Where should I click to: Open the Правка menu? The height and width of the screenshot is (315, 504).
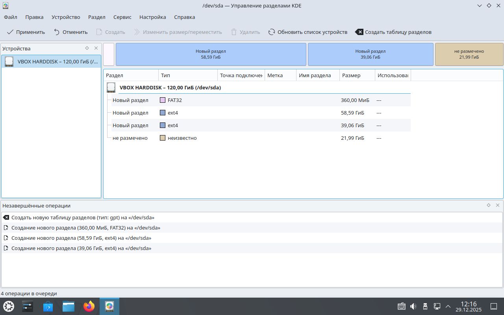34,17
